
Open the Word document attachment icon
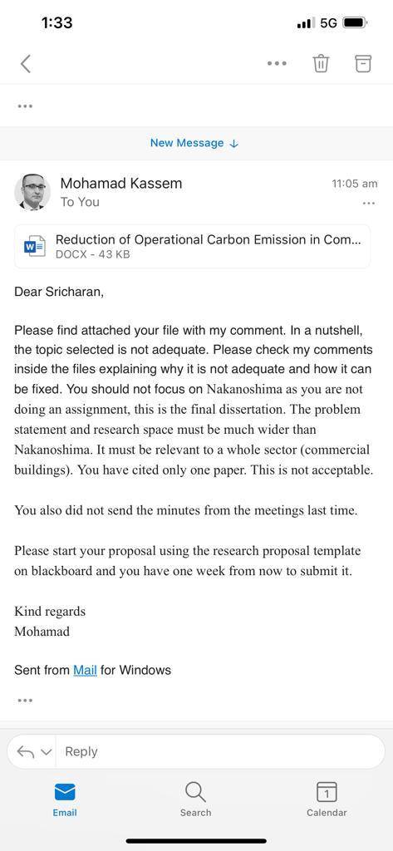pyautogui.click(x=35, y=246)
